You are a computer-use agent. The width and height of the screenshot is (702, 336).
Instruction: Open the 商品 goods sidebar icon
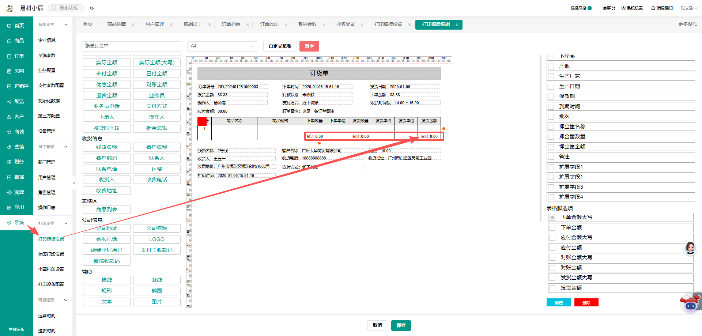[9, 41]
